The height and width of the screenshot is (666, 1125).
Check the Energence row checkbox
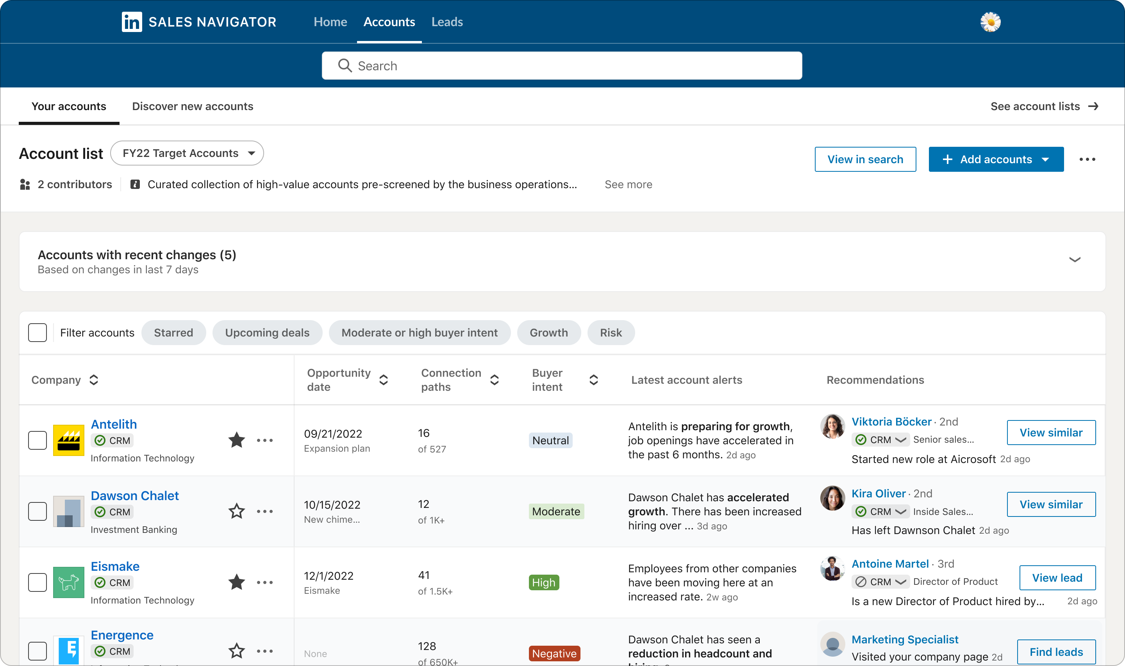click(37, 651)
